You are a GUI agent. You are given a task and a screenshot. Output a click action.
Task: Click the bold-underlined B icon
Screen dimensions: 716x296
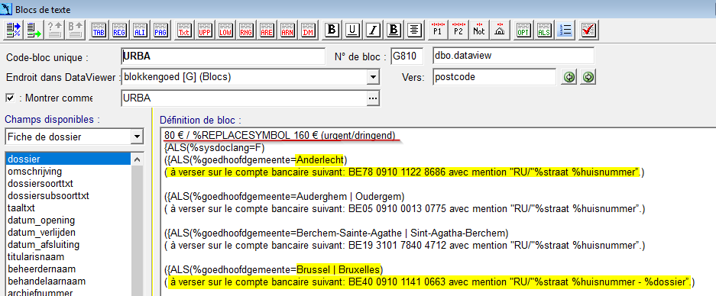(x=394, y=30)
